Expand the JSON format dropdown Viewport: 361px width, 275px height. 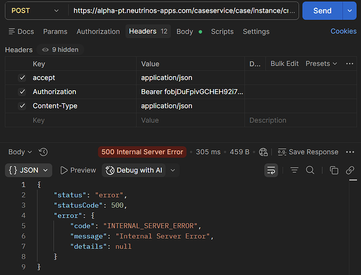click(x=29, y=170)
